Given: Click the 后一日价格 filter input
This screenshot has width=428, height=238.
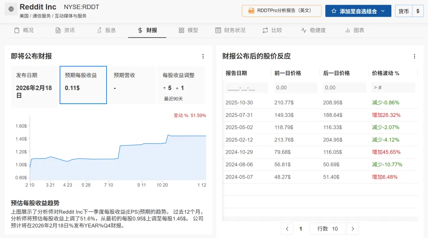Looking at the screenshot, I should click(344, 88).
